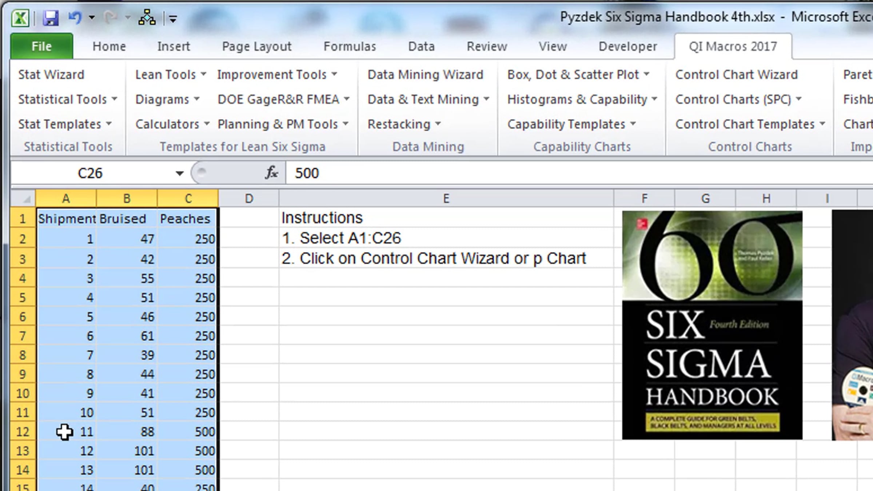
Task: Click the Shipment header cell
Action: point(67,219)
